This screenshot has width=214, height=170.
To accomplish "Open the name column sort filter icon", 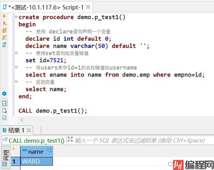I will 49,150.
